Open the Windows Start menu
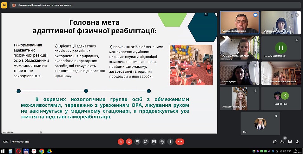This screenshot has width=303, height=154. coord(3,151)
